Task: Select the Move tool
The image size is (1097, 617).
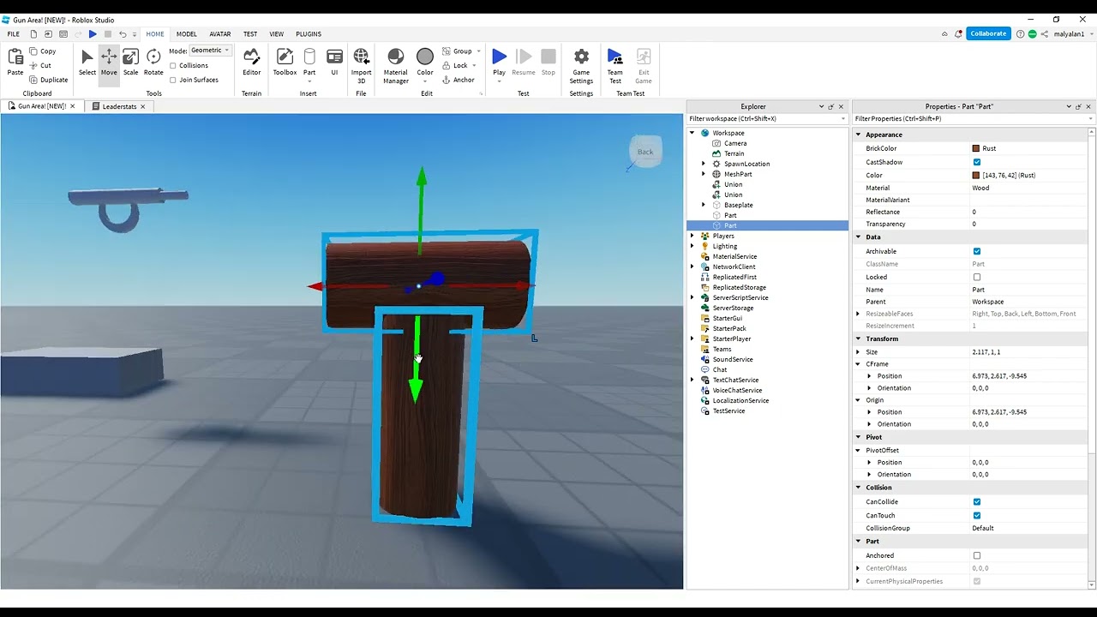Action: [109, 63]
